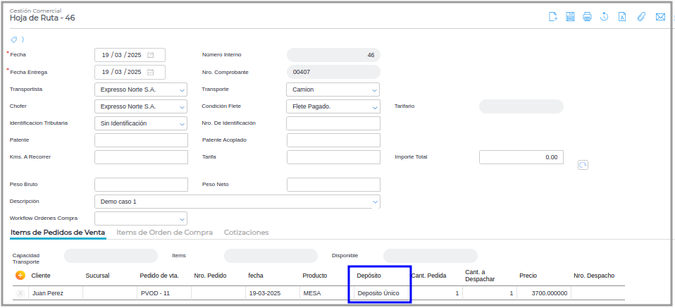Click the Patente input field
This screenshot has height=308, width=675.
point(141,140)
